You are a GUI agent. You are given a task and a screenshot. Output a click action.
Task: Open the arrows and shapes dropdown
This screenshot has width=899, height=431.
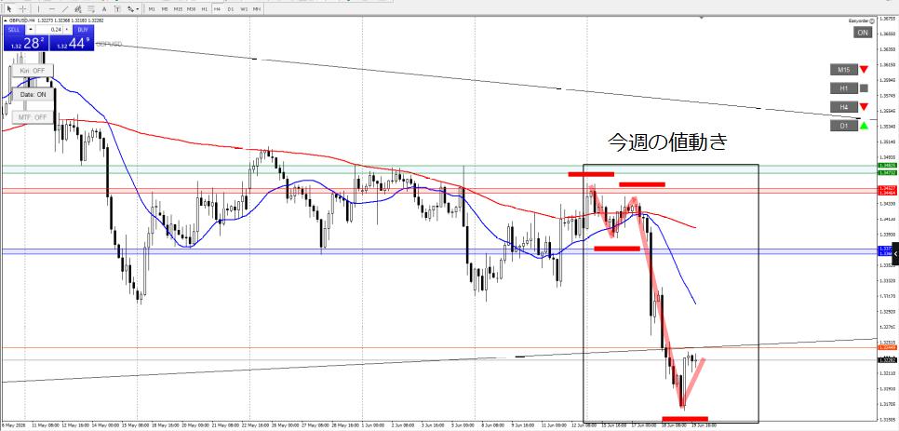(x=134, y=8)
